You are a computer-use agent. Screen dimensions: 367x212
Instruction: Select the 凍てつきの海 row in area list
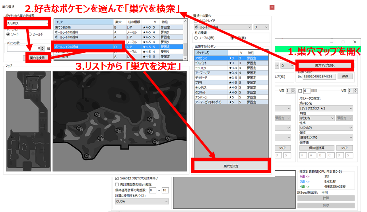118,27
